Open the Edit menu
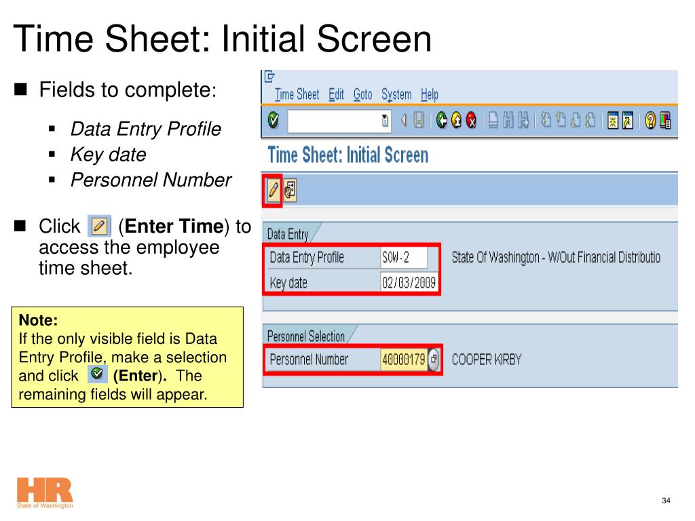 point(336,94)
